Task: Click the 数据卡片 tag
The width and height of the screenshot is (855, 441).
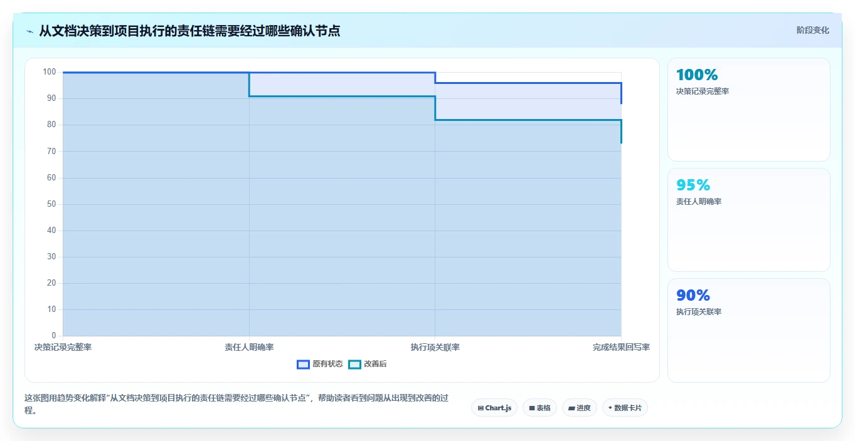Action: click(x=625, y=408)
